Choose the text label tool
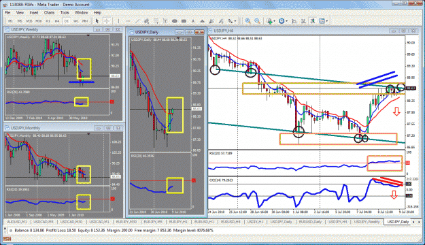425x245 pixels. [165, 21]
